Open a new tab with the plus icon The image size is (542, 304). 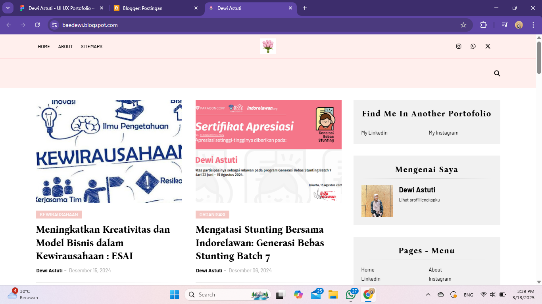click(305, 8)
